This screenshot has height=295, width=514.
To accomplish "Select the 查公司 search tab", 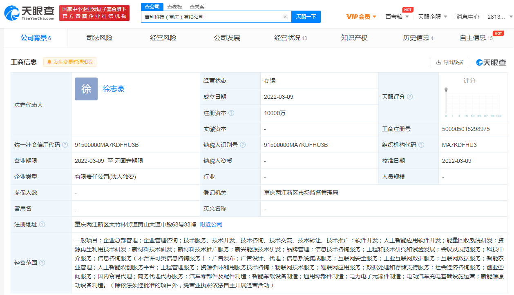I will pyautogui.click(x=152, y=7).
